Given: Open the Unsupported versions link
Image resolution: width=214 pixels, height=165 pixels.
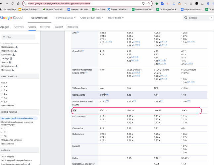Looking at the screenshot, I should pos(12,140).
